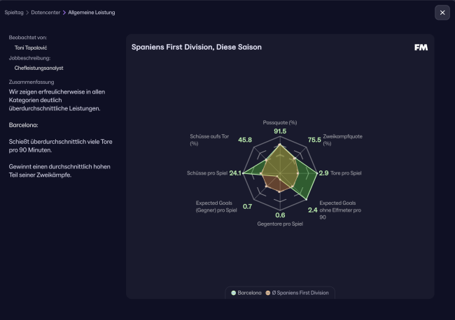Toggle the Ø Spaniens First Division legend entry
Screen dimensions: 455x320
[297, 293]
